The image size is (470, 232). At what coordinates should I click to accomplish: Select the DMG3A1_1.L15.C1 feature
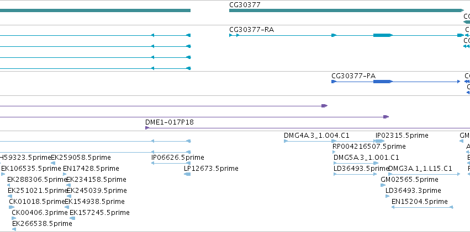[x=424, y=174]
